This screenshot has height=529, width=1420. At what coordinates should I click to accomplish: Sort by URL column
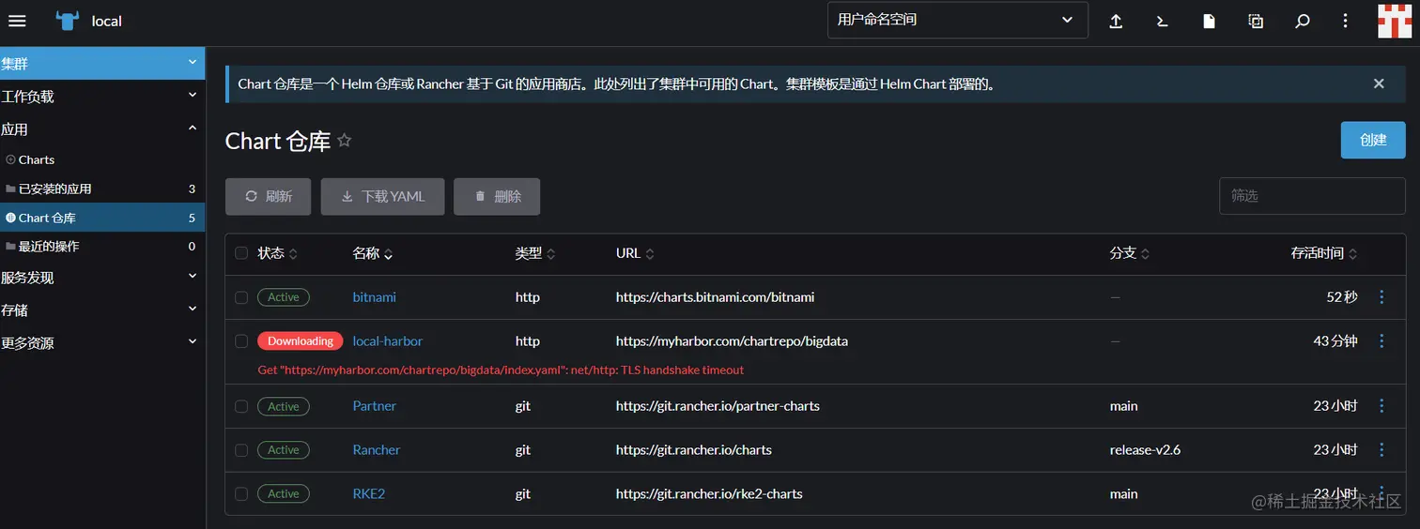point(635,253)
